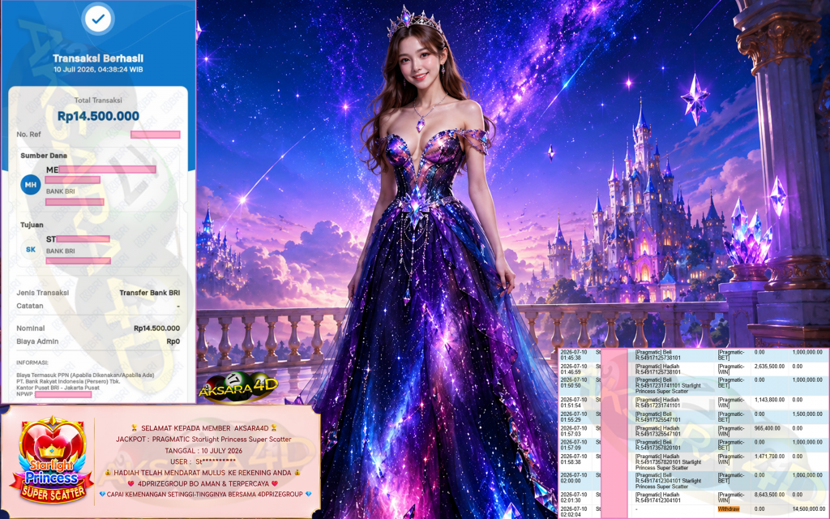The height and width of the screenshot is (519, 830).
Task: Click the timestamp '2026-07-10 01:51:54'
Action: tap(574, 402)
